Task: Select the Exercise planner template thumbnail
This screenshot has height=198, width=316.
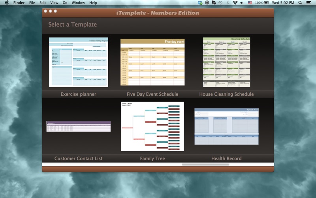Action: 78,62
